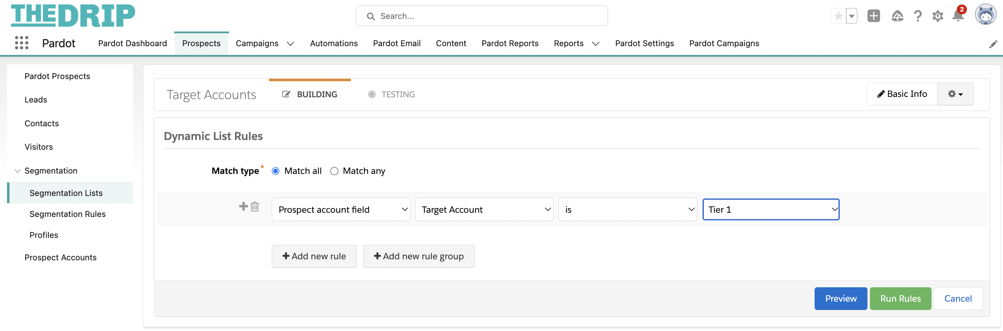Expand the Campaigns tab chevron

[x=290, y=44]
